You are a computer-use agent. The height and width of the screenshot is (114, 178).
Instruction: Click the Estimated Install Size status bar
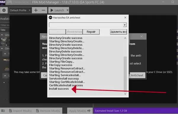coord(136,111)
